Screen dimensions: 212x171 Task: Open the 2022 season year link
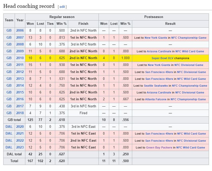pyautogui.click(x=20, y=141)
